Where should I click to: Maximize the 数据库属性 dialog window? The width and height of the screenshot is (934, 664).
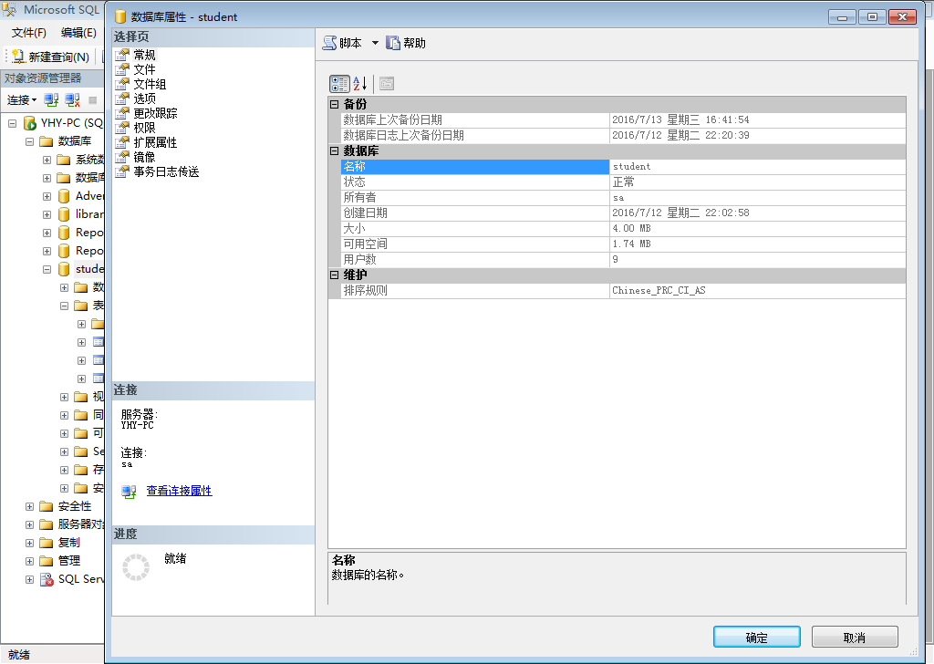point(872,16)
